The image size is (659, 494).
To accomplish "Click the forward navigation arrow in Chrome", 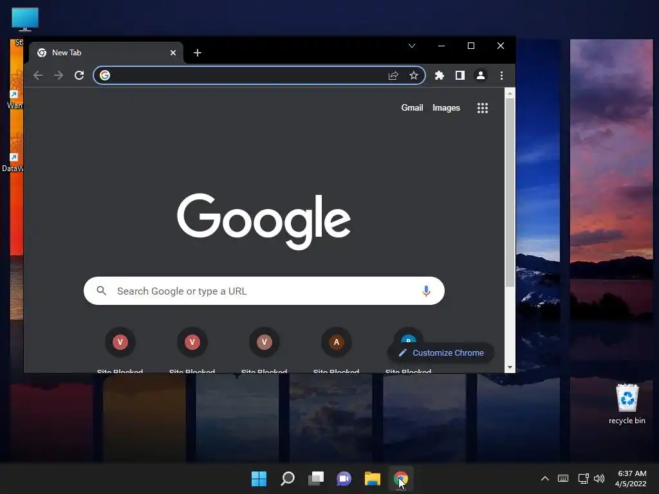I will point(59,76).
